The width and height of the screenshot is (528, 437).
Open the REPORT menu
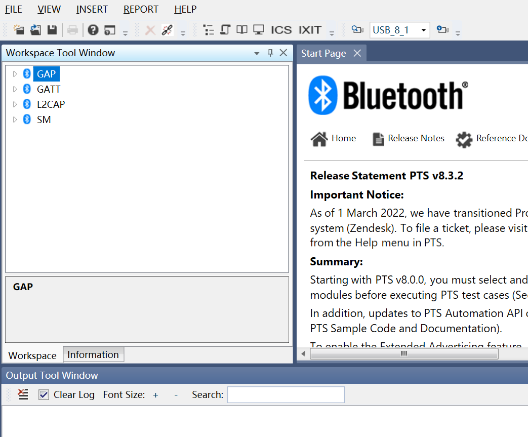[141, 9]
